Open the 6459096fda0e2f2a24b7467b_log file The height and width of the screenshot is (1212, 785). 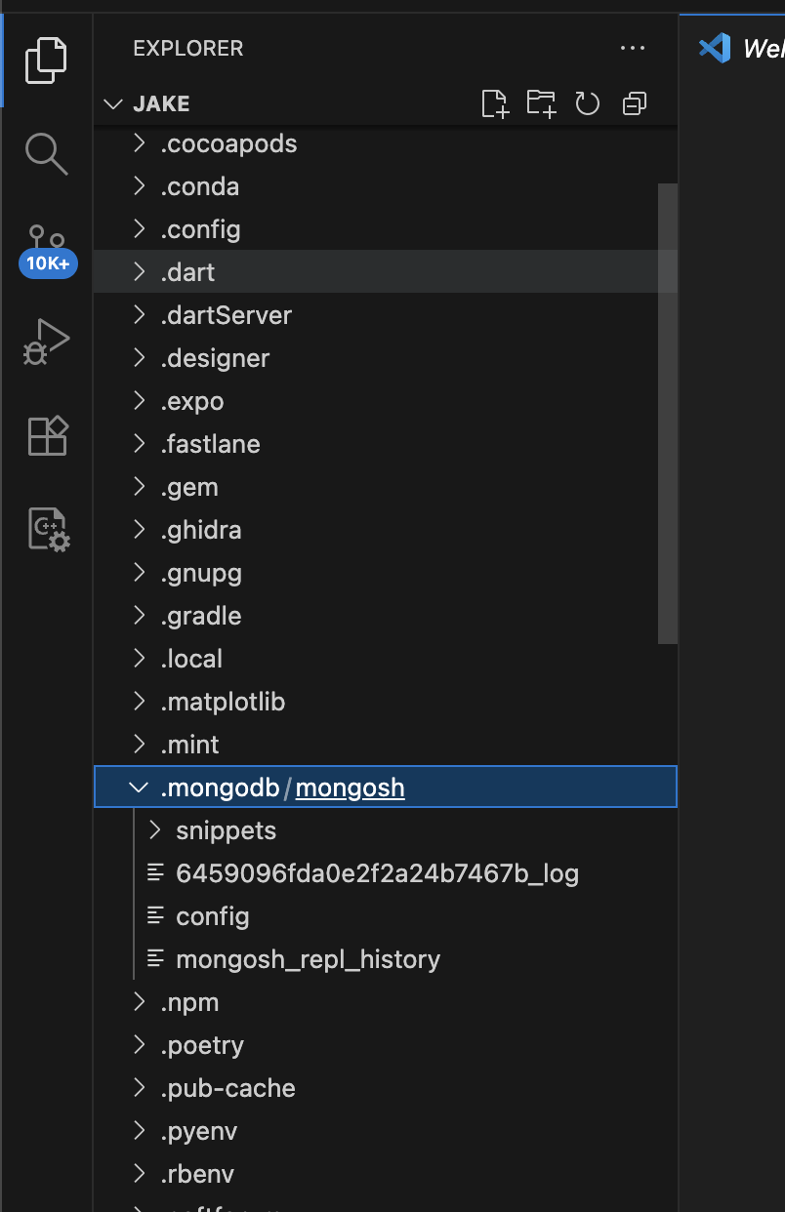(386, 873)
